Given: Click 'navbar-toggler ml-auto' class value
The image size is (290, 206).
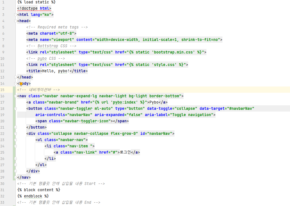Looking at the screenshot, I should [x=86, y=108].
